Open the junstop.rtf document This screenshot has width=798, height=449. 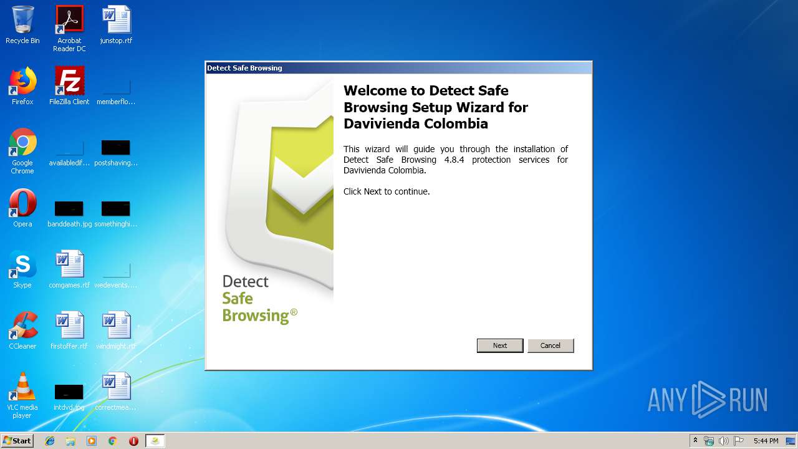[x=116, y=25]
